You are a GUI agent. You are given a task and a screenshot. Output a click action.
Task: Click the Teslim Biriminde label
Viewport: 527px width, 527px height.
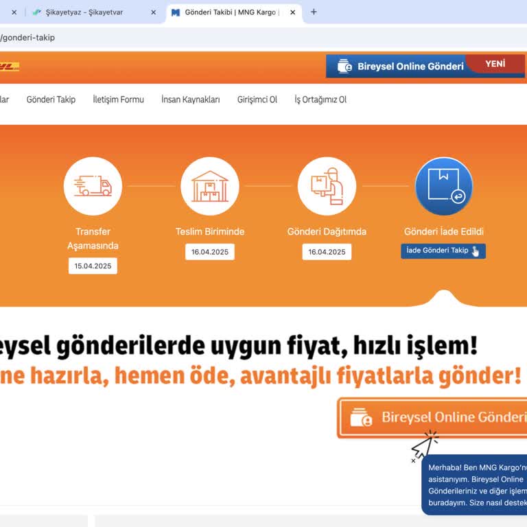pyautogui.click(x=210, y=231)
